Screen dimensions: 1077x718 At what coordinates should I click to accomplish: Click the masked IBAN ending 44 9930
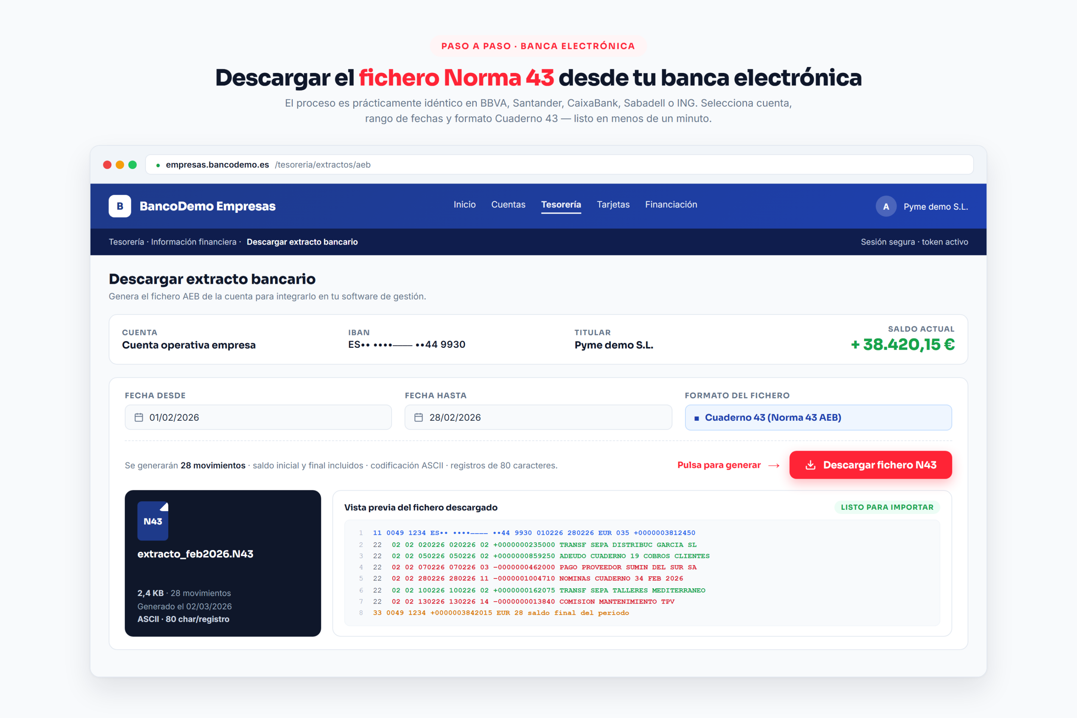[406, 344]
